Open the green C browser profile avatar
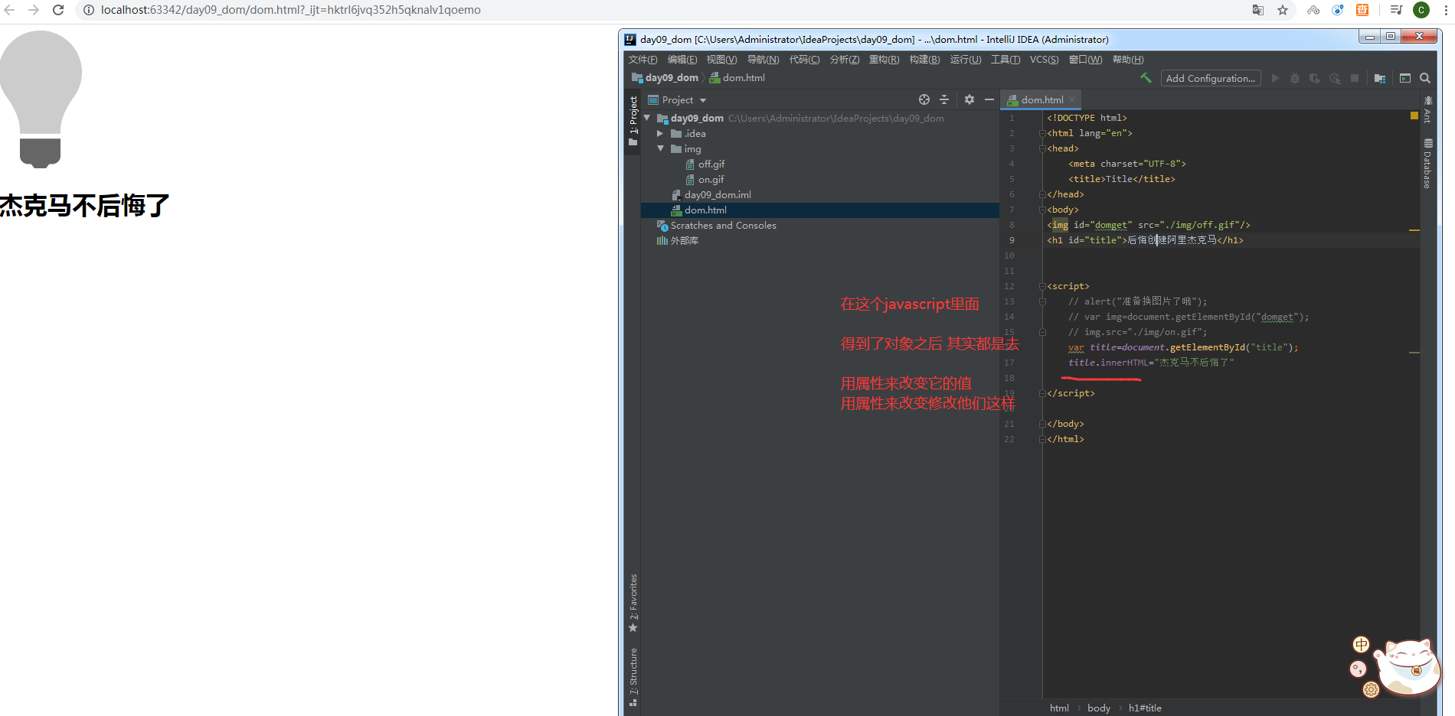1455x716 pixels. 1421,10
